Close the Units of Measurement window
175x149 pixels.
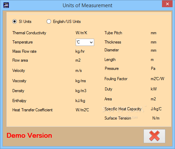point(167,4)
